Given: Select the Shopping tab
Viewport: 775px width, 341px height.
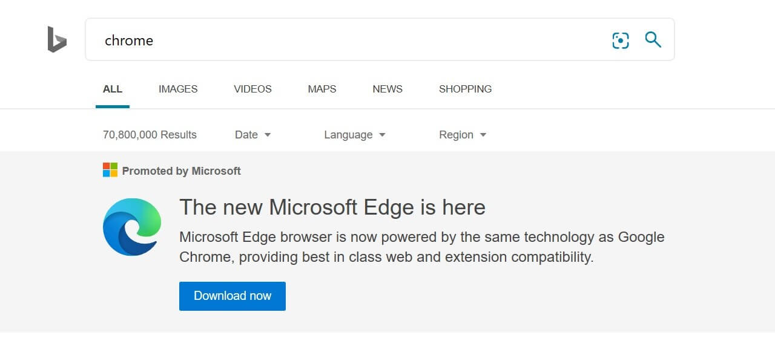Looking at the screenshot, I should click(465, 89).
